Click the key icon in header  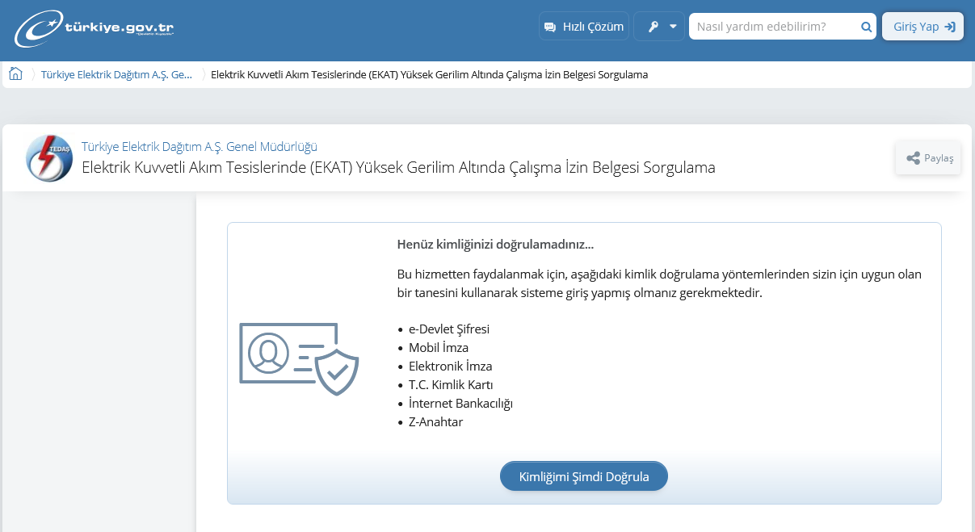pyautogui.click(x=653, y=27)
